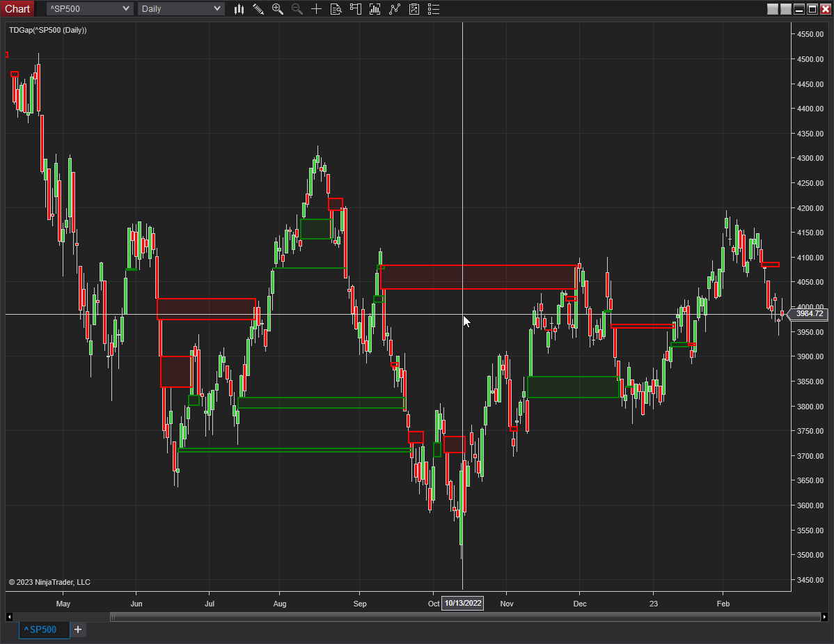Click the right scroll arrow of time scrollbar
Screen dimensions: 834x644
coord(824,617)
